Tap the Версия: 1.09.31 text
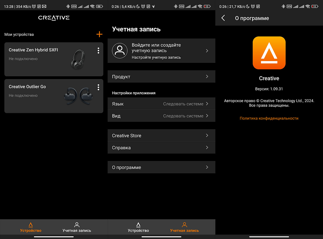The width and height of the screenshot is (323, 239). [x=269, y=89]
